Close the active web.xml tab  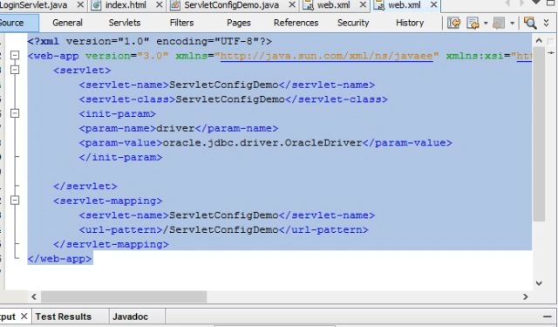tap(434, 4)
